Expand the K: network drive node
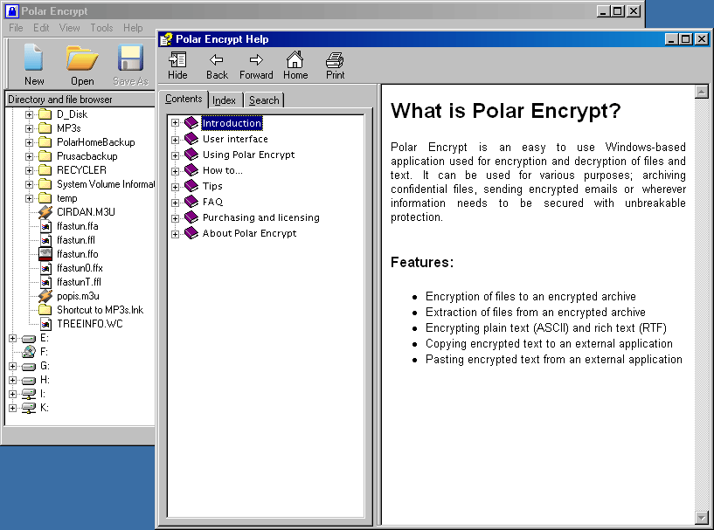This screenshot has height=530, width=714. tap(13, 408)
